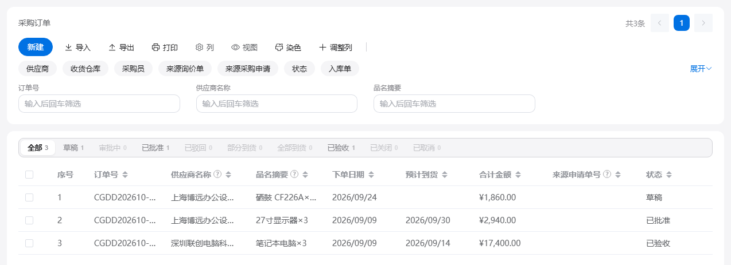Open the 入库单 filter chip
This screenshot has height=265, width=731.
[x=340, y=69]
